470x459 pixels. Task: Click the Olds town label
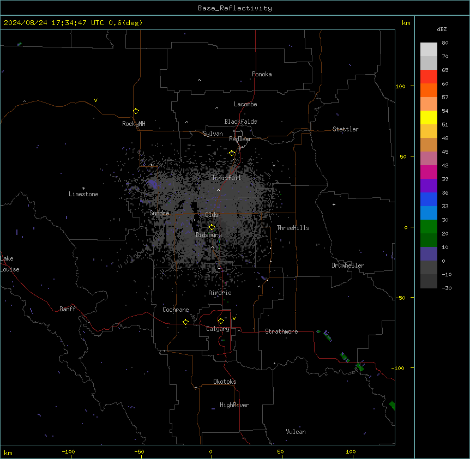212,215
